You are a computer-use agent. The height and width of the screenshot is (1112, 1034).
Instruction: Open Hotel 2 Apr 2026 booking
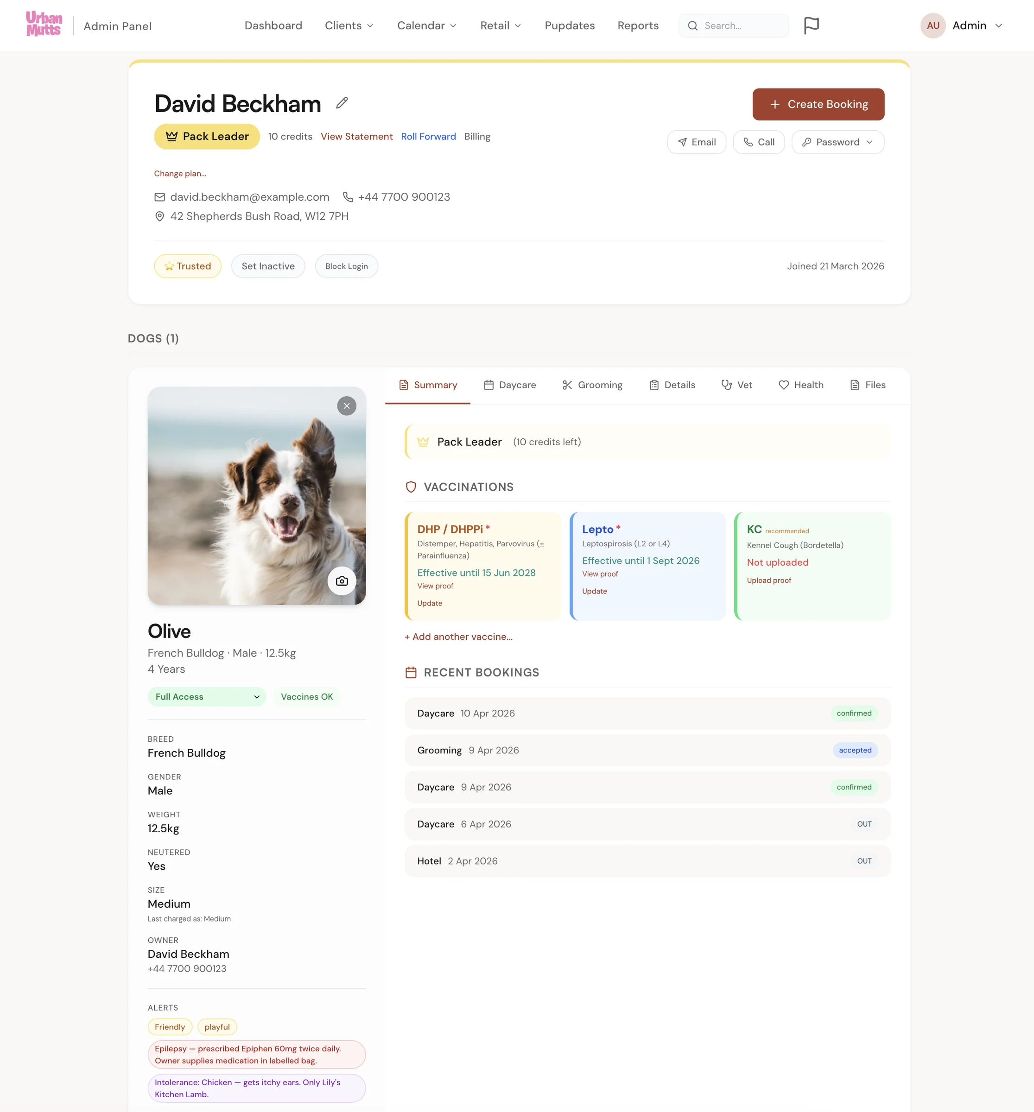pyautogui.click(x=647, y=861)
